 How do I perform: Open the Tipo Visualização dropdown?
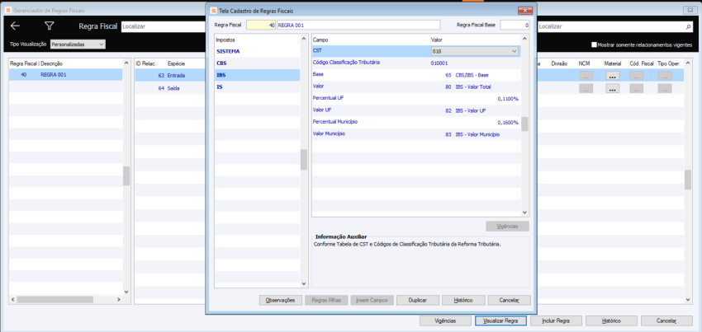pyautogui.click(x=78, y=44)
